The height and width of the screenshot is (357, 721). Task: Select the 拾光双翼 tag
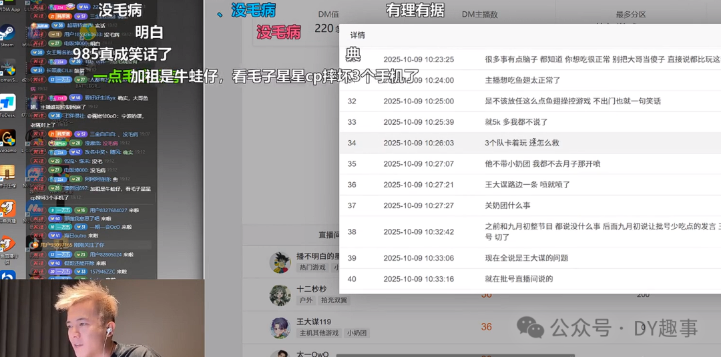pyautogui.click(x=334, y=300)
